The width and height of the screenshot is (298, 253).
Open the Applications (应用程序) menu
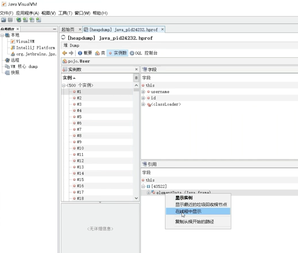(27, 13)
